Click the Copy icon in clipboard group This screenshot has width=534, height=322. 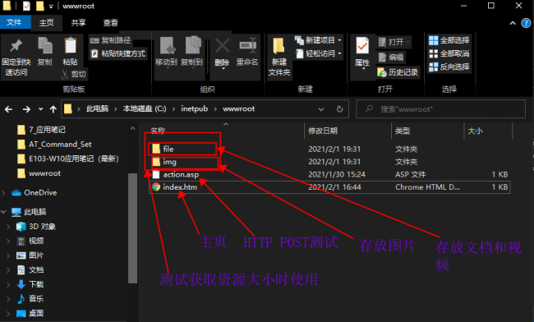pyautogui.click(x=45, y=46)
